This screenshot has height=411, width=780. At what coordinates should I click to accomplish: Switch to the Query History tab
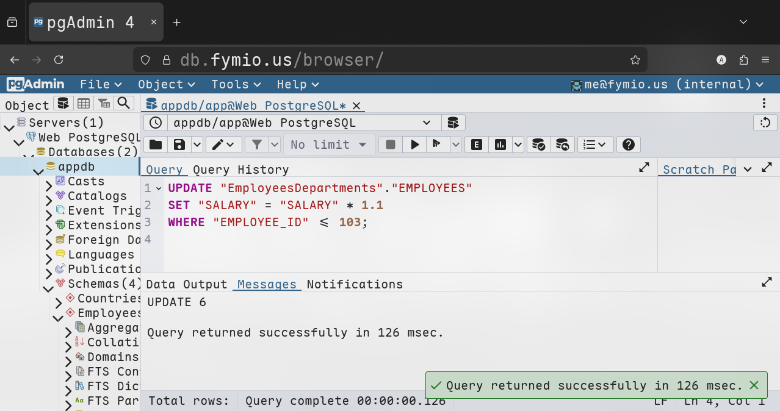pos(240,170)
